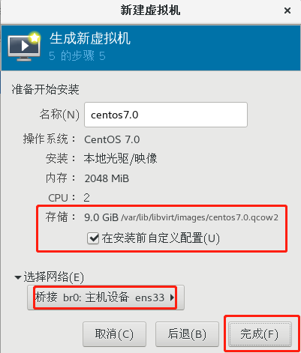Viewport: 301px width, 353px height.
Task: Open the 桥接 br0 network dropdown
Action: tap(106, 298)
